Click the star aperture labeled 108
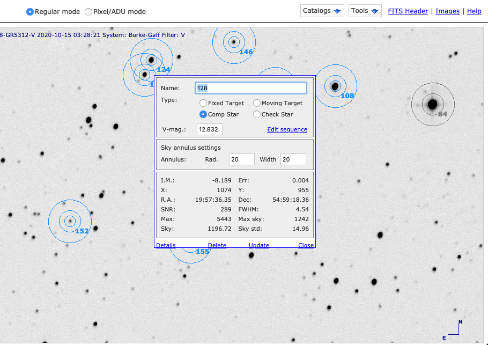 pyautogui.click(x=335, y=86)
